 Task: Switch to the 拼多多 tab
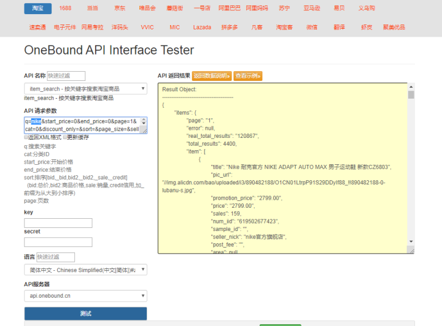coord(230,27)
